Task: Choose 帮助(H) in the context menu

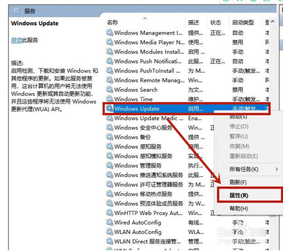Action: point(238,209)
